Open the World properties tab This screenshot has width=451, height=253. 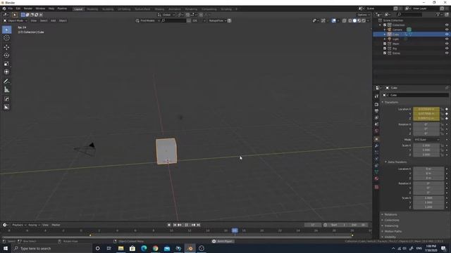pos(376,131)
